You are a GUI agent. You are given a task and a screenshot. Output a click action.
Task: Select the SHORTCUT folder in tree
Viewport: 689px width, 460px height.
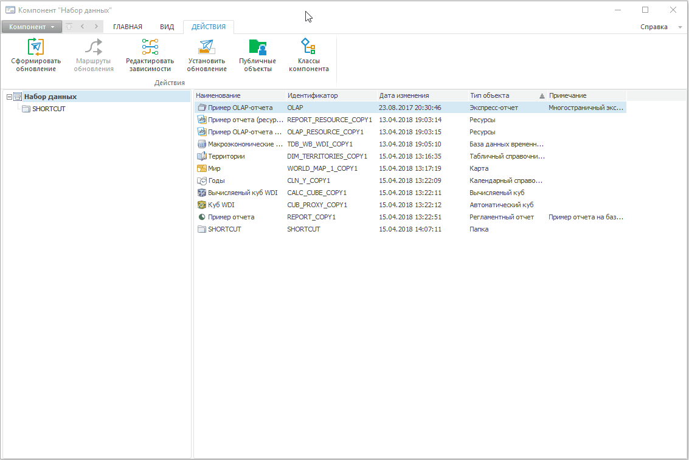tap(49, 109)
